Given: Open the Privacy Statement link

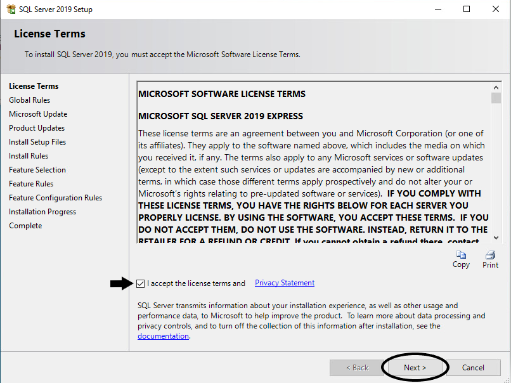Looking at the screenshot, I should click(285, 283).
